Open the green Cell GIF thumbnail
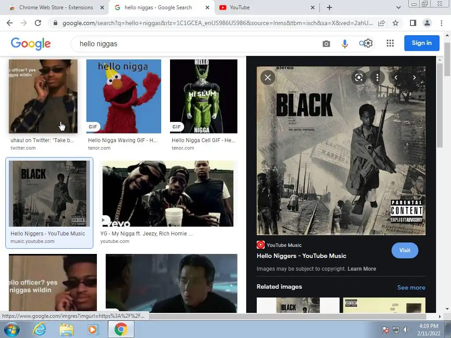 point(203,96)
